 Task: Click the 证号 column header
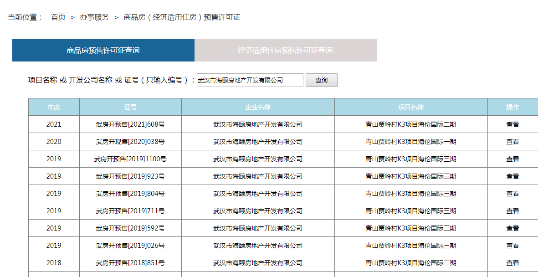[x=130, y=107]
